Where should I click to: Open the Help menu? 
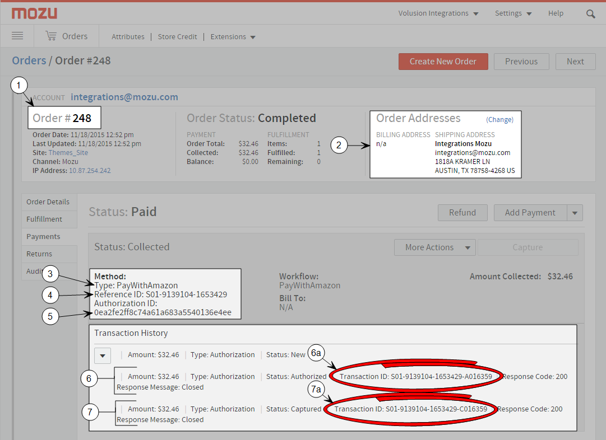pos(556,13)
